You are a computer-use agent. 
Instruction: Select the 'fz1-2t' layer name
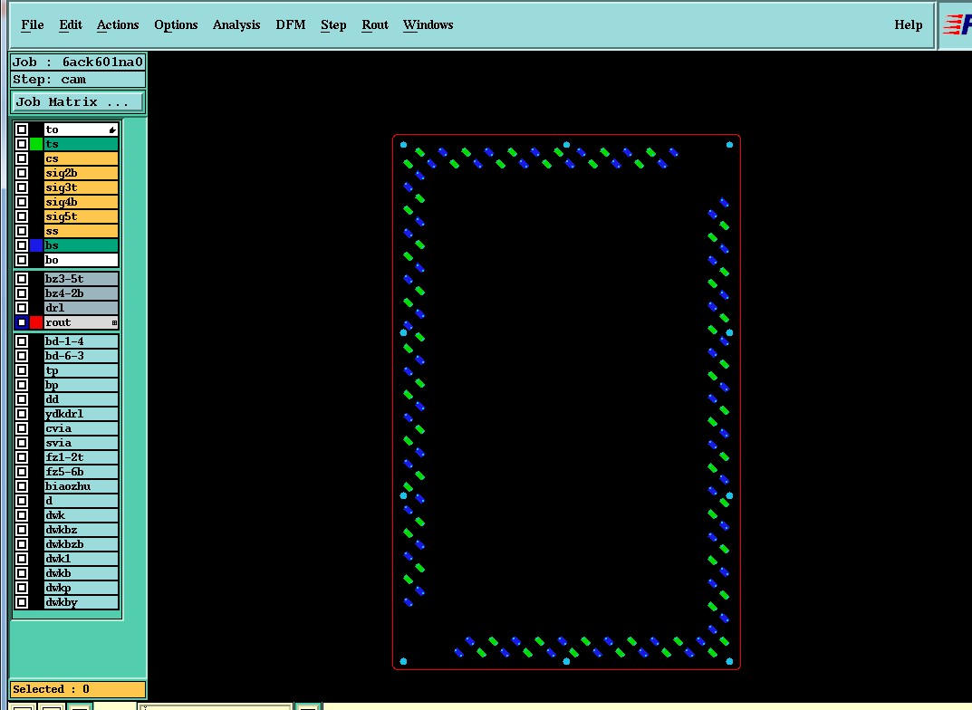pyautogui.click(x=81, y=457)
